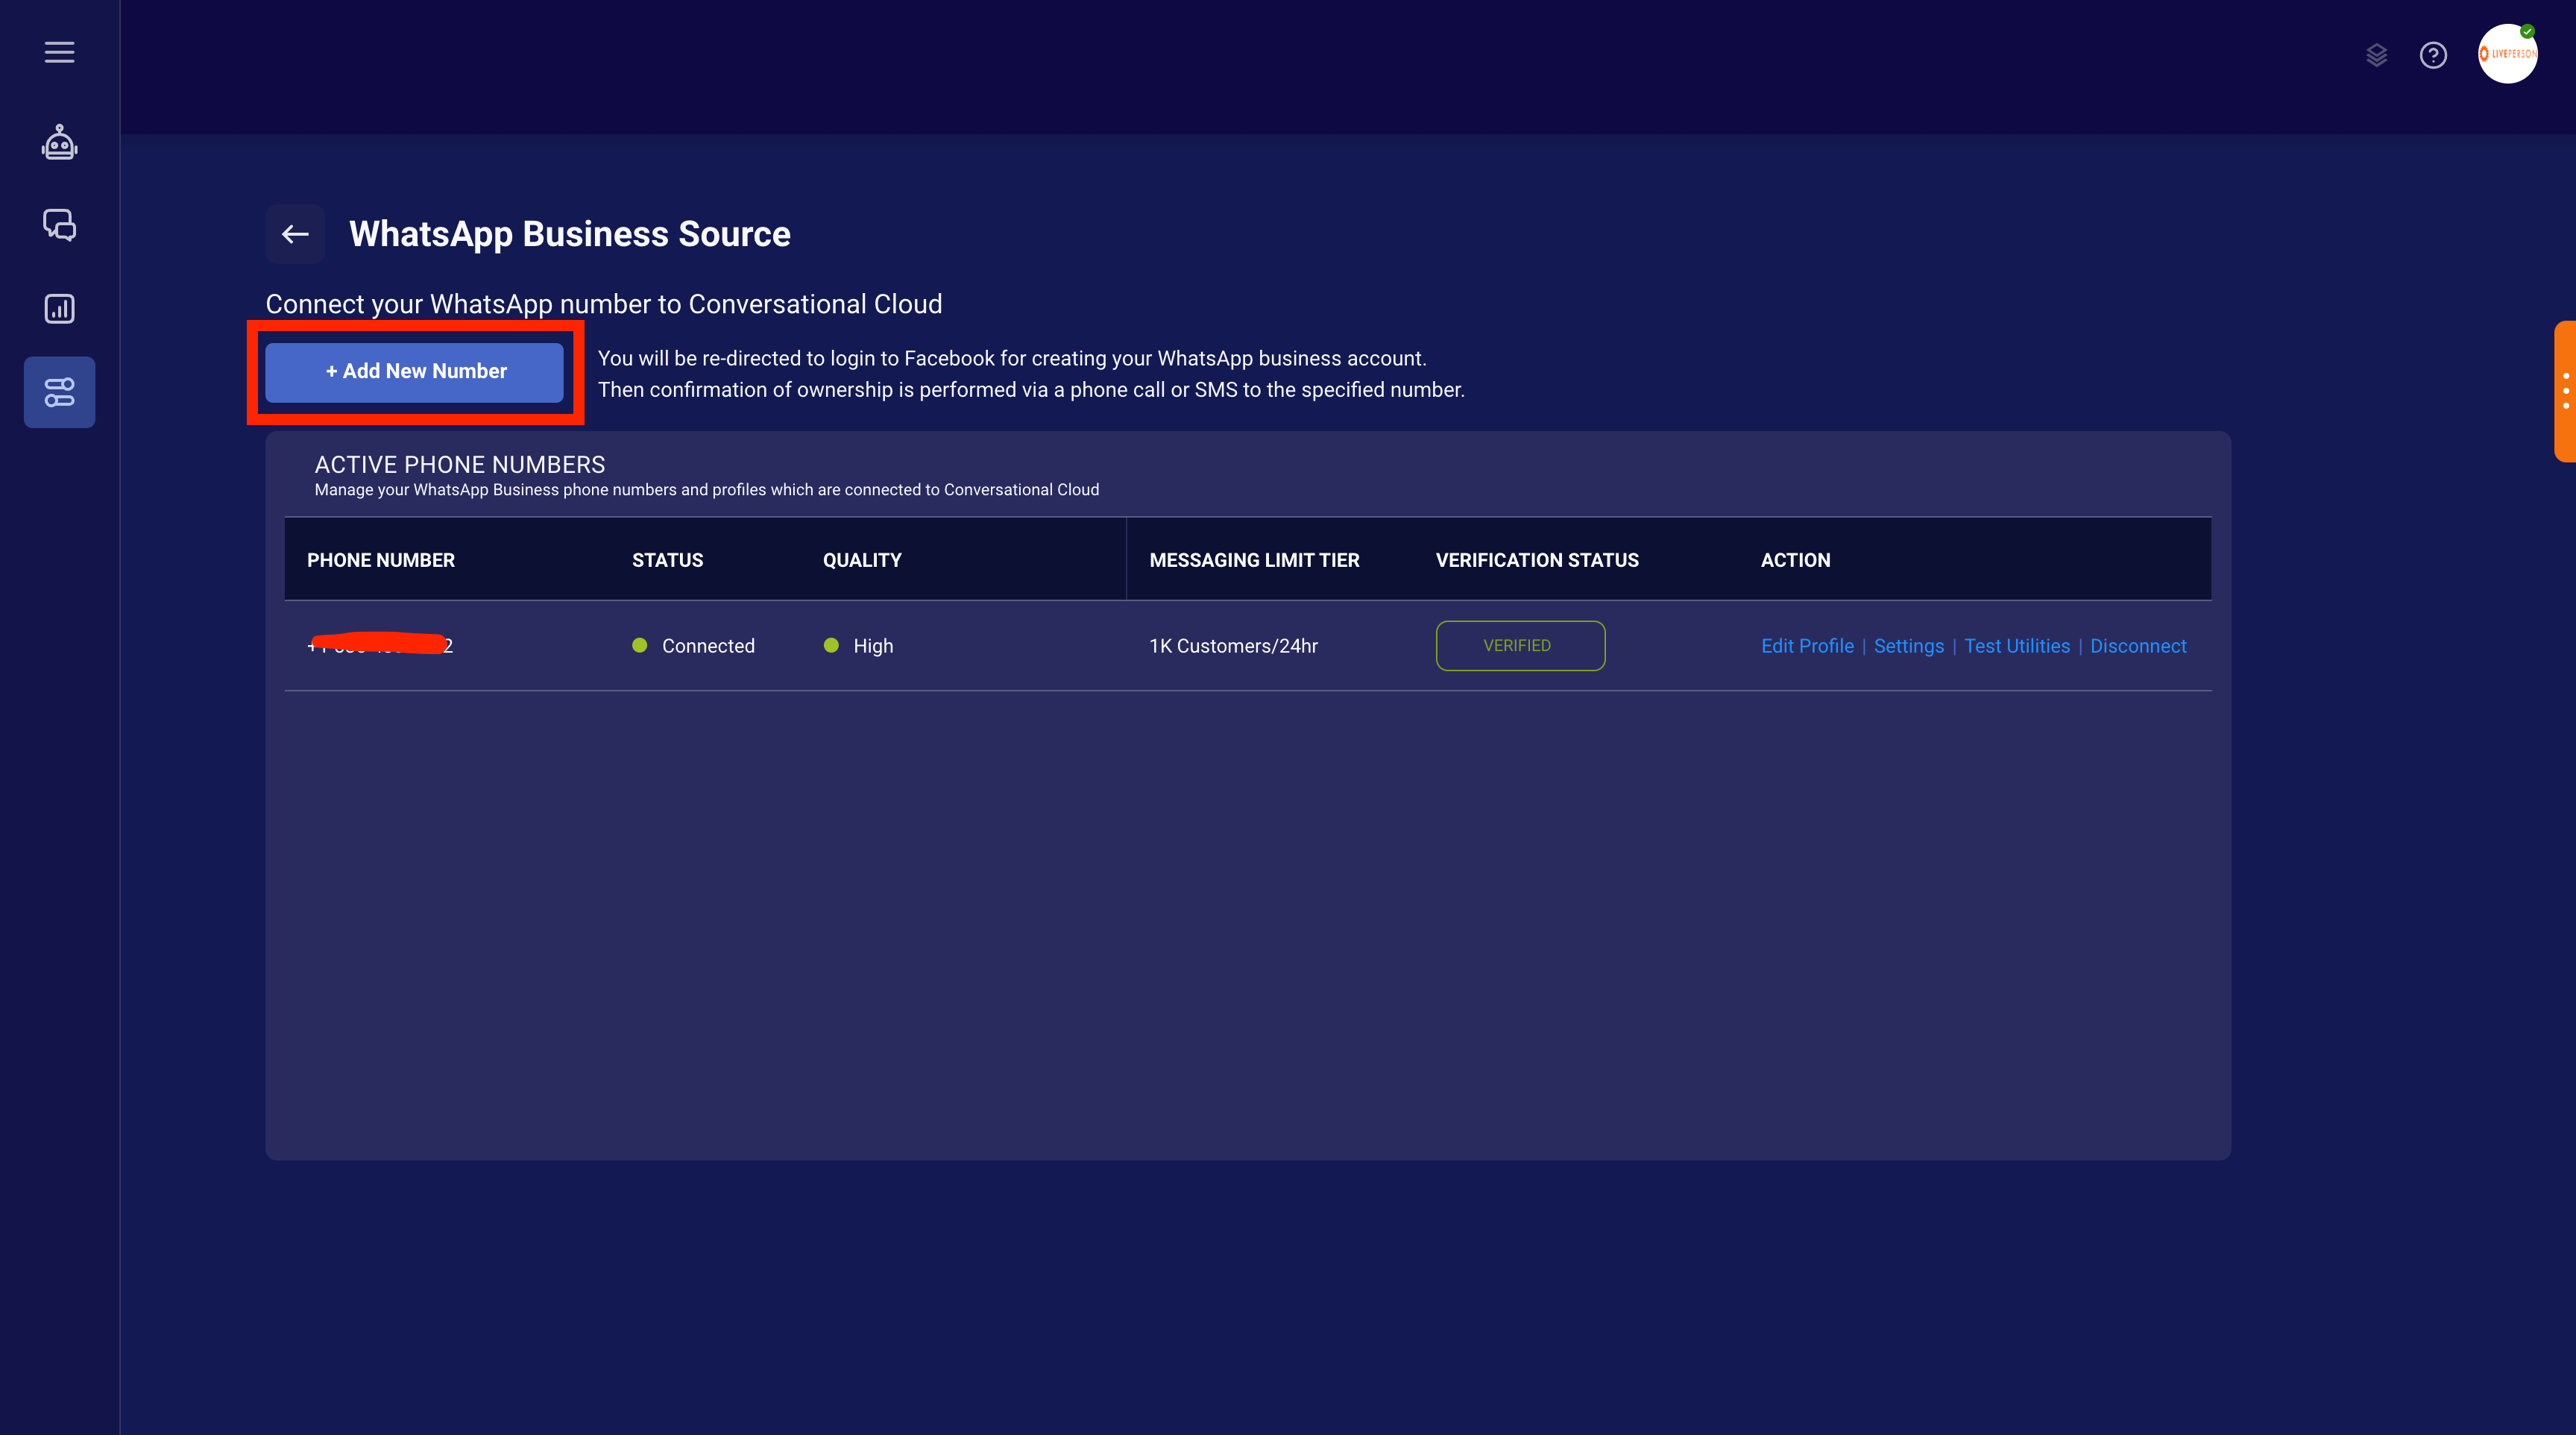This screenshot has height=1435, width=2576.
Task: Click the ACTIVE PHONE NUMBERS title
Action: pyautogui.click(x=460, y=465)
